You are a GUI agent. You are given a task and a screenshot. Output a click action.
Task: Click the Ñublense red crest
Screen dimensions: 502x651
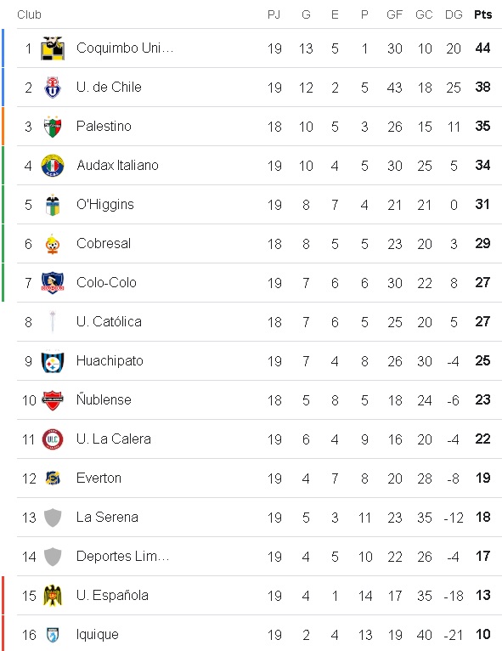(x=53, y=400)
